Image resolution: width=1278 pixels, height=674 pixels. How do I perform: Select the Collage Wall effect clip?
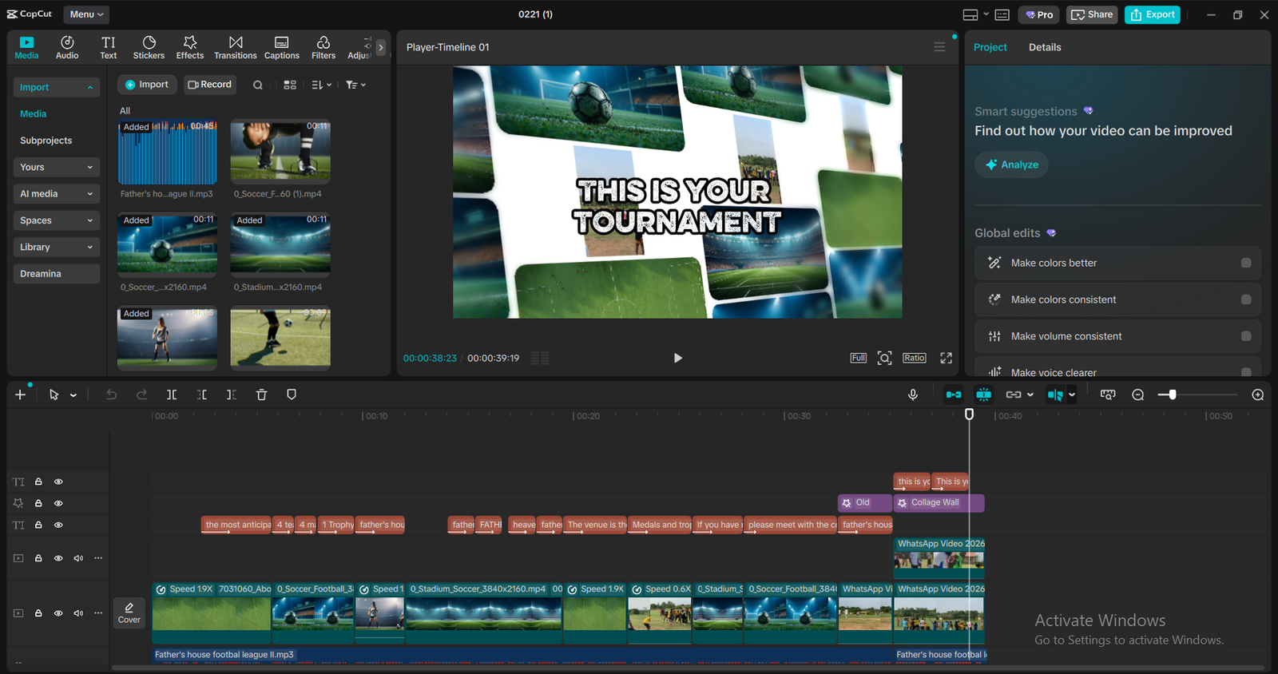[x=939, y=503]
